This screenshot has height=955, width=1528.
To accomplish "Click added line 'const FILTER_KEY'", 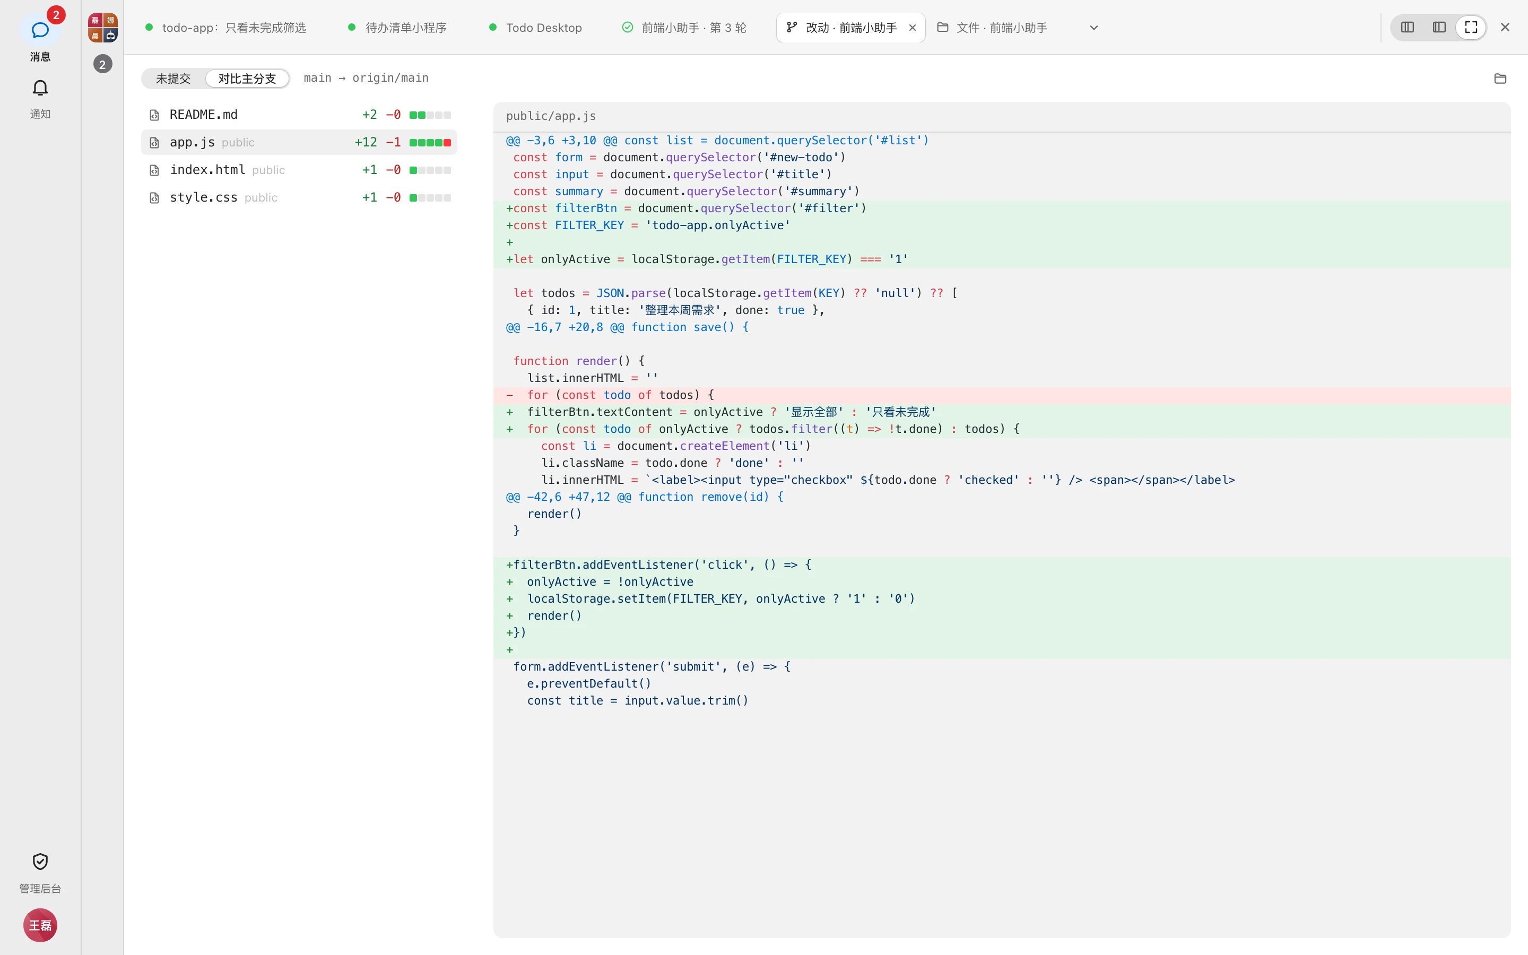I will tap(1002, 225).
